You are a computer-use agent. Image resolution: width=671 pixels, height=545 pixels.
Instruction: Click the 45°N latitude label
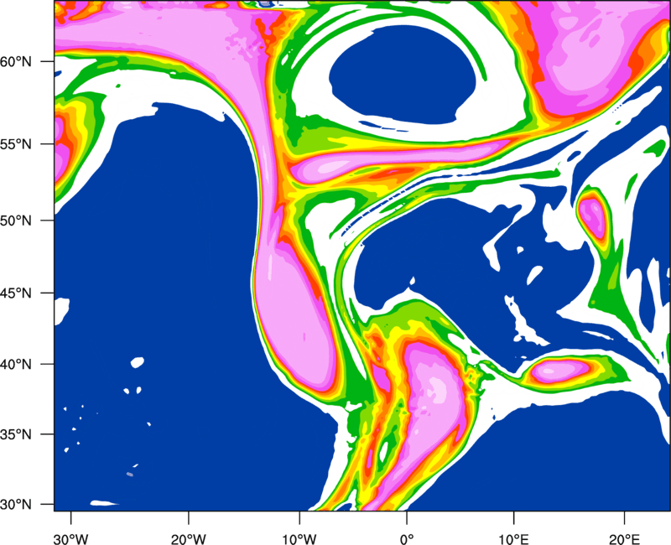pos(16,293)
